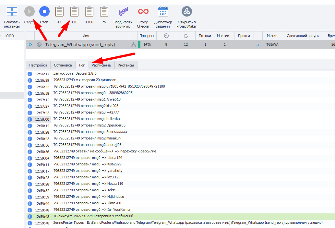Sort tasks by Прогресс column

coord(147,36)
